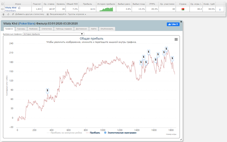Image resolution: width=227 pixels, height=142 pixels.
Task: Select the 'Таблицы лидеров' tab
Action: click(64, 29)
